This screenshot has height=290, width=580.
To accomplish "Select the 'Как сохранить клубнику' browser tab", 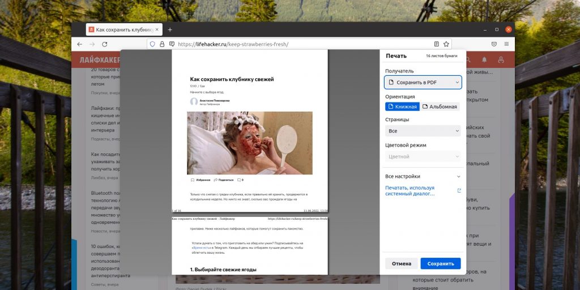I will click(124, 29).
